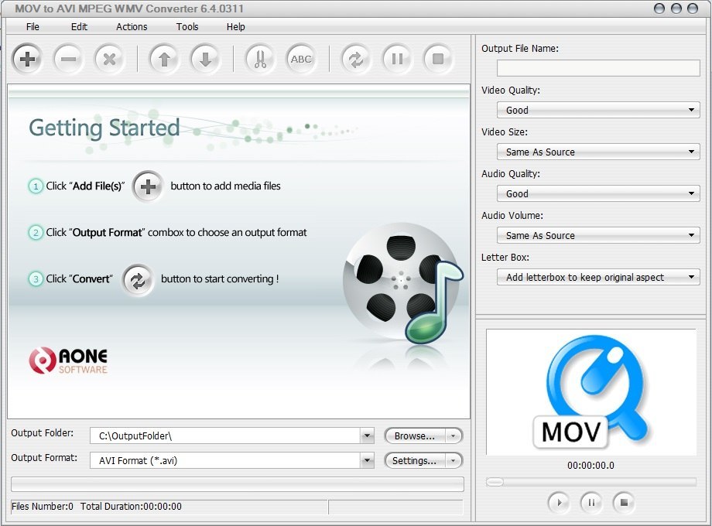Click the Add File(s) plus icon

click(26, 59)
